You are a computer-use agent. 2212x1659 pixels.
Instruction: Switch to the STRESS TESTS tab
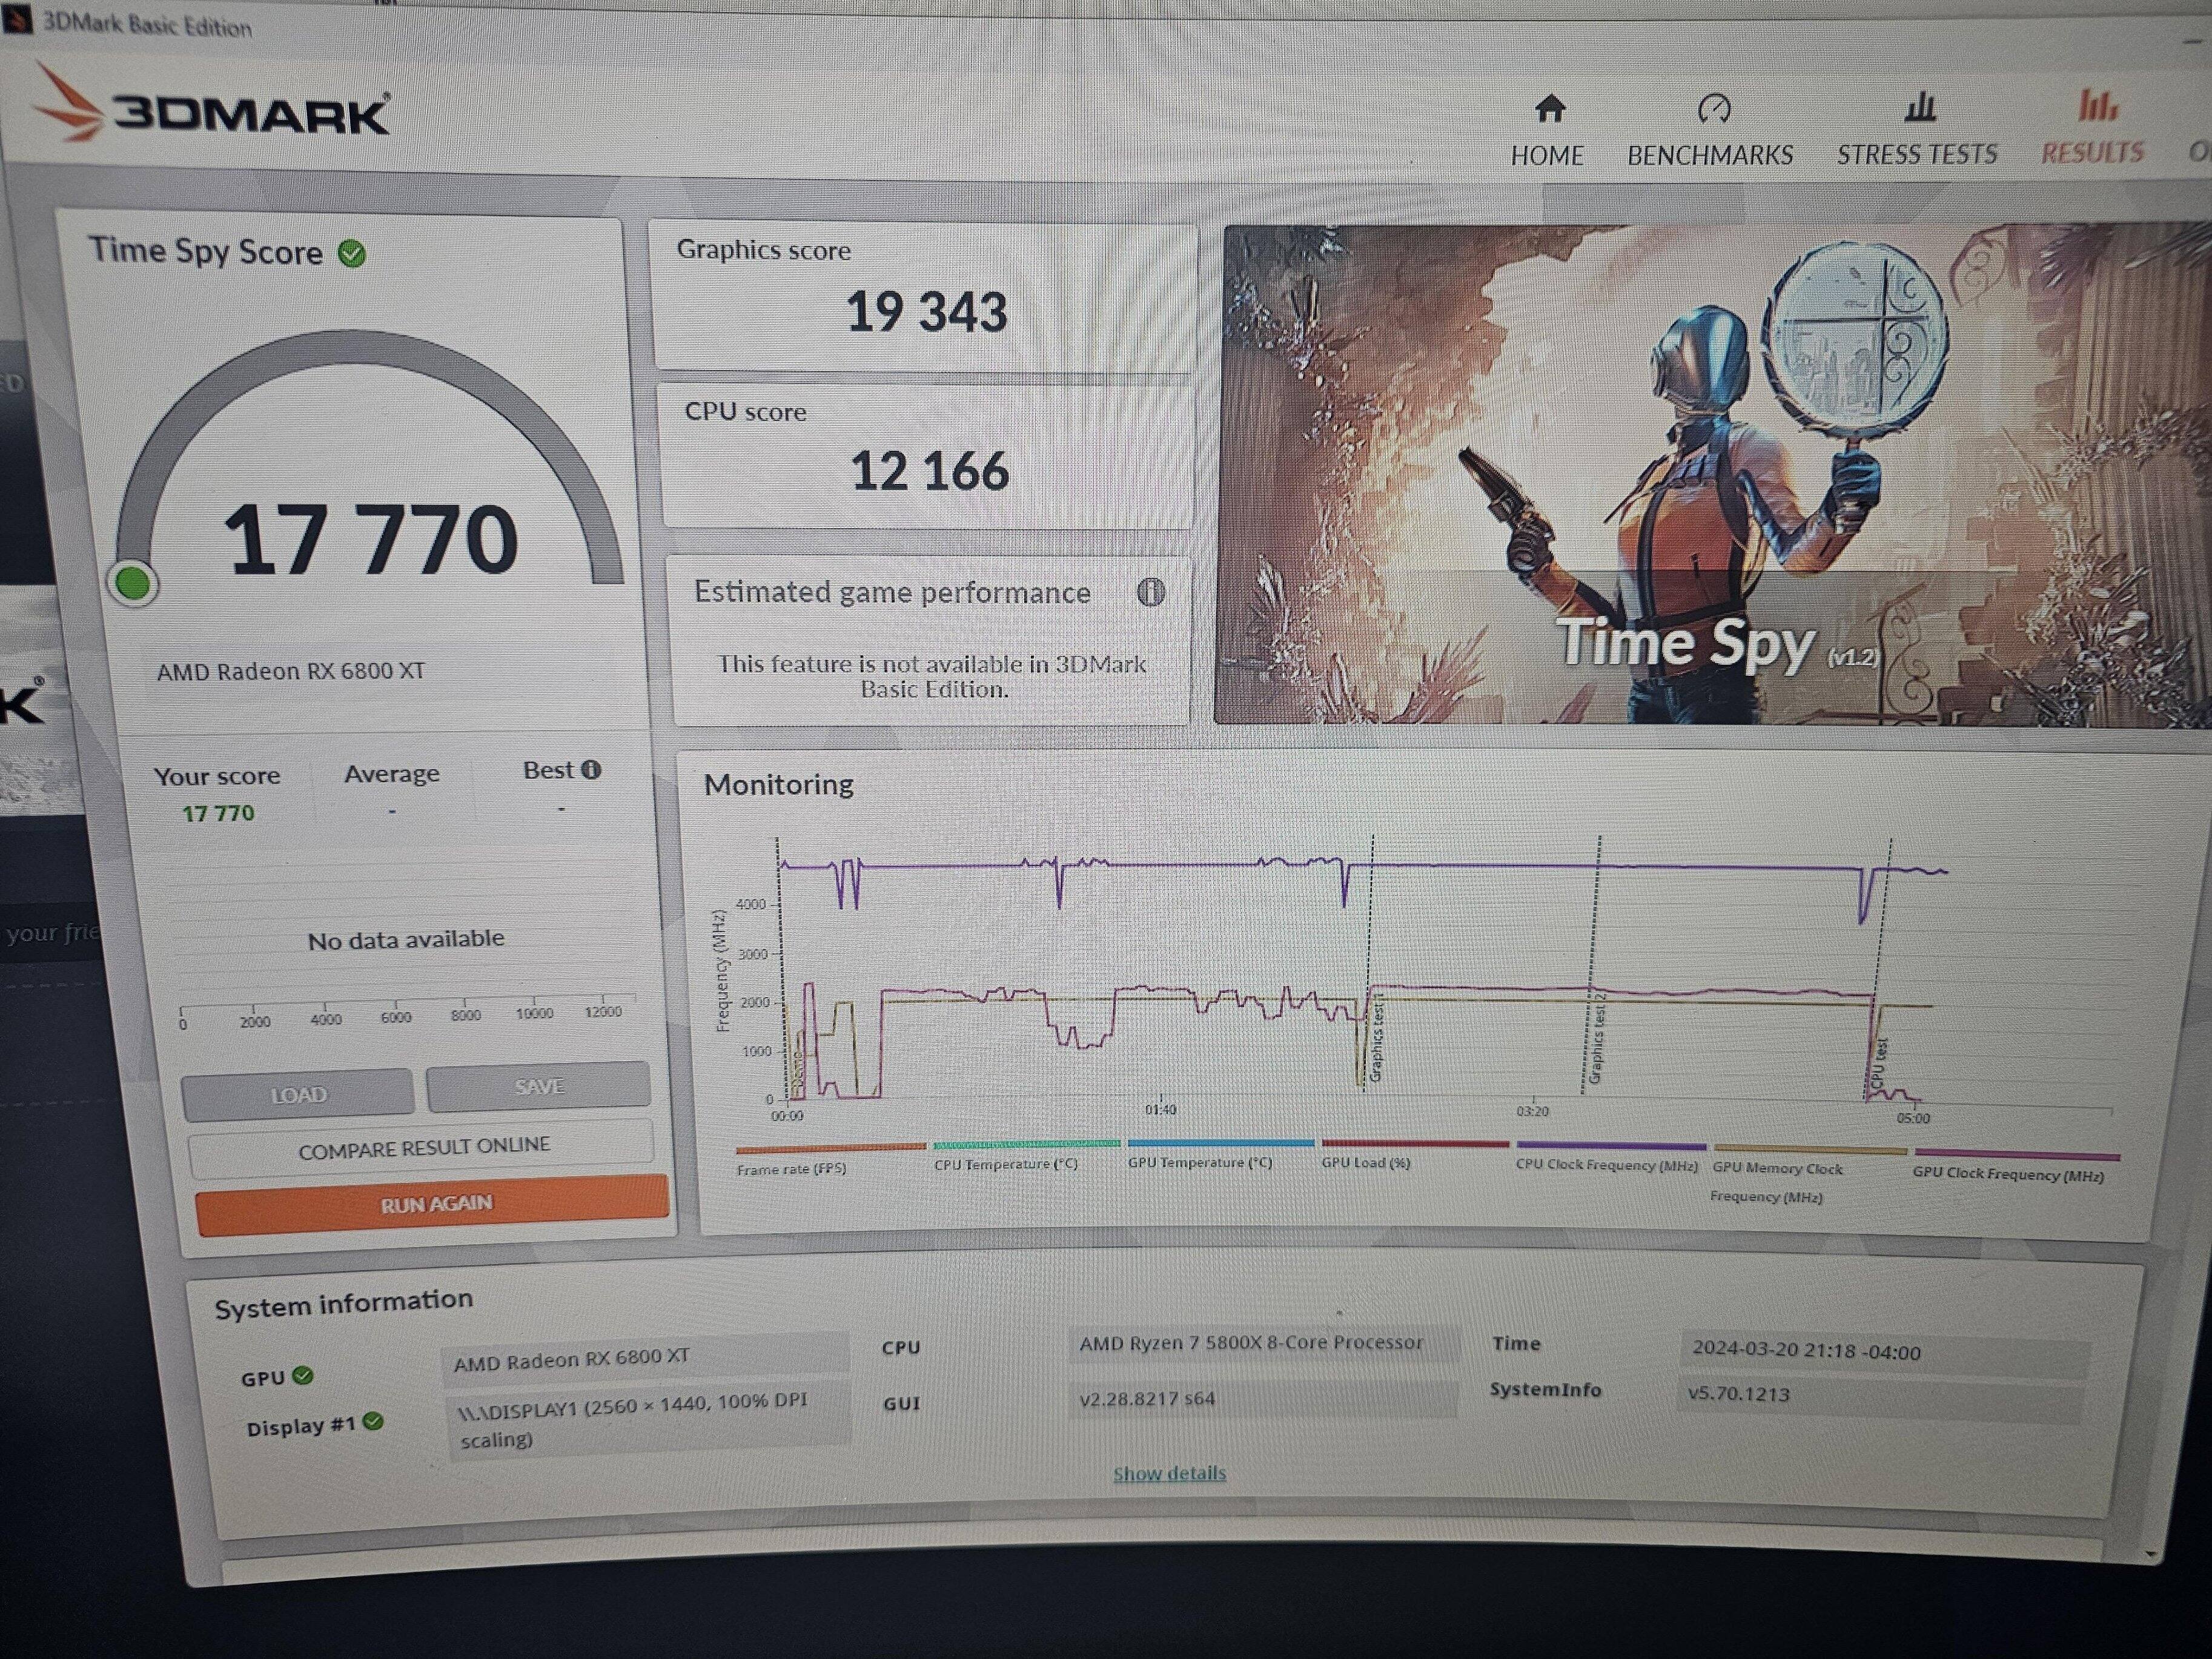tap(1916, 154)
